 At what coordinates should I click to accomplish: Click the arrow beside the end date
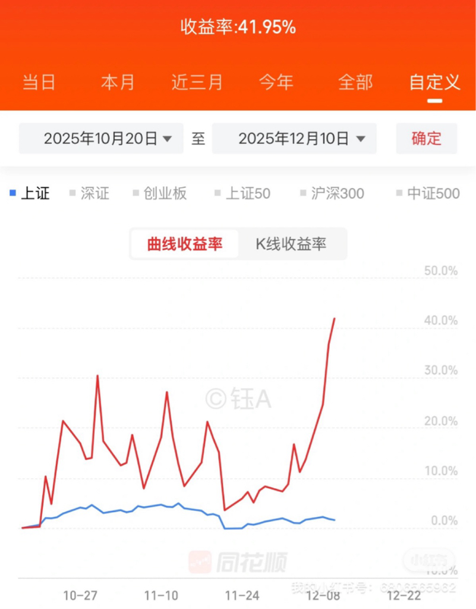coord(361,139)
